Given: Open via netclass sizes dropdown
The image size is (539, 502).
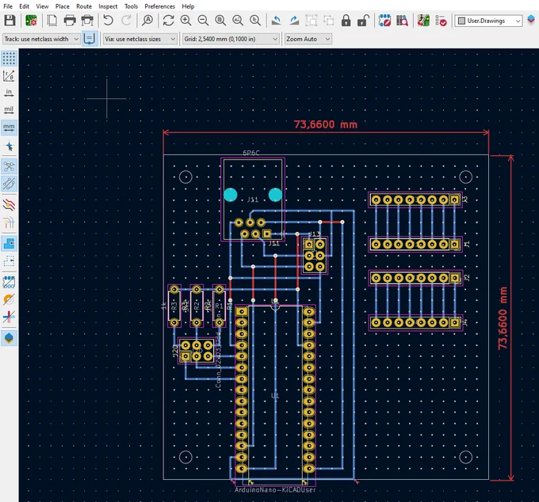Looking at the screenshot, I should (x=140, y=39).
